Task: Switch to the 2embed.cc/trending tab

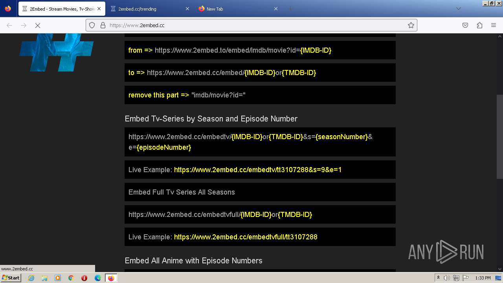Action: pyautogui.click(x=149, y=9)
